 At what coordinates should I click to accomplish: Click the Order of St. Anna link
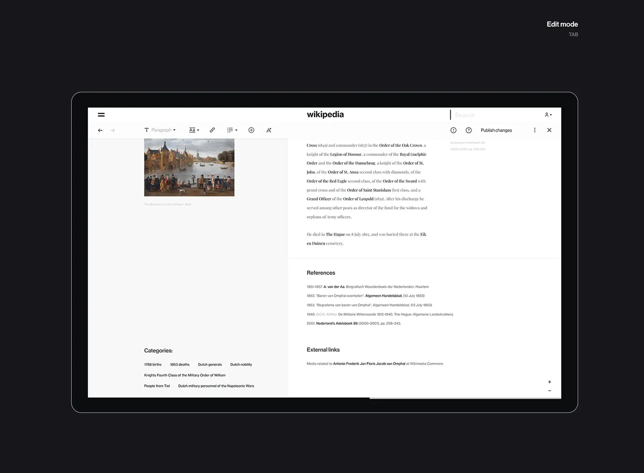[x=343, y=172]
